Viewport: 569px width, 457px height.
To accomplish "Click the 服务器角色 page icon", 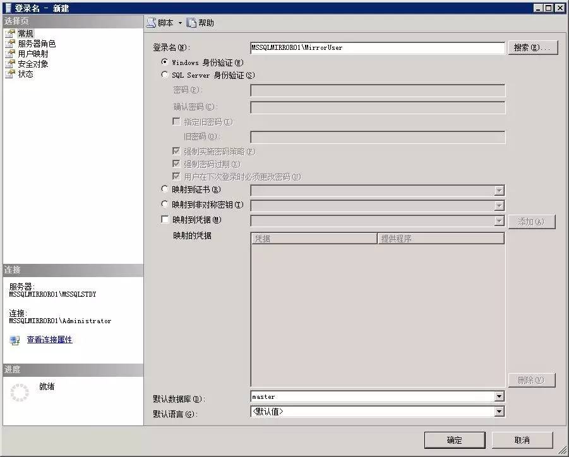I will point(10,44).
